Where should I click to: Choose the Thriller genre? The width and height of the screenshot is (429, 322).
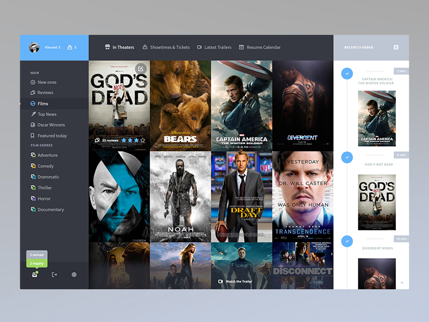pyautogui.click(x=42, y=188)
